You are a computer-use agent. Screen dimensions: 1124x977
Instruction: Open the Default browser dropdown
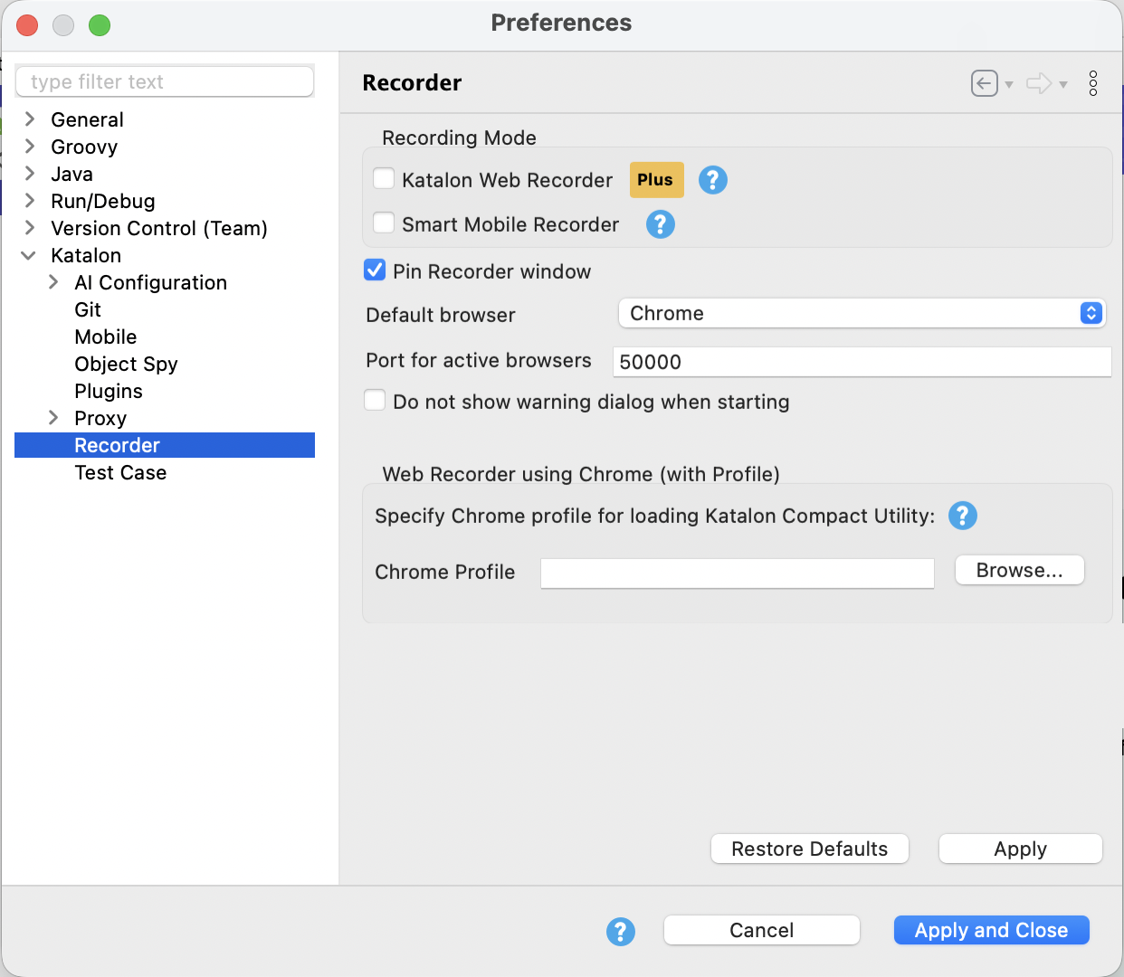click(1091, 313)
